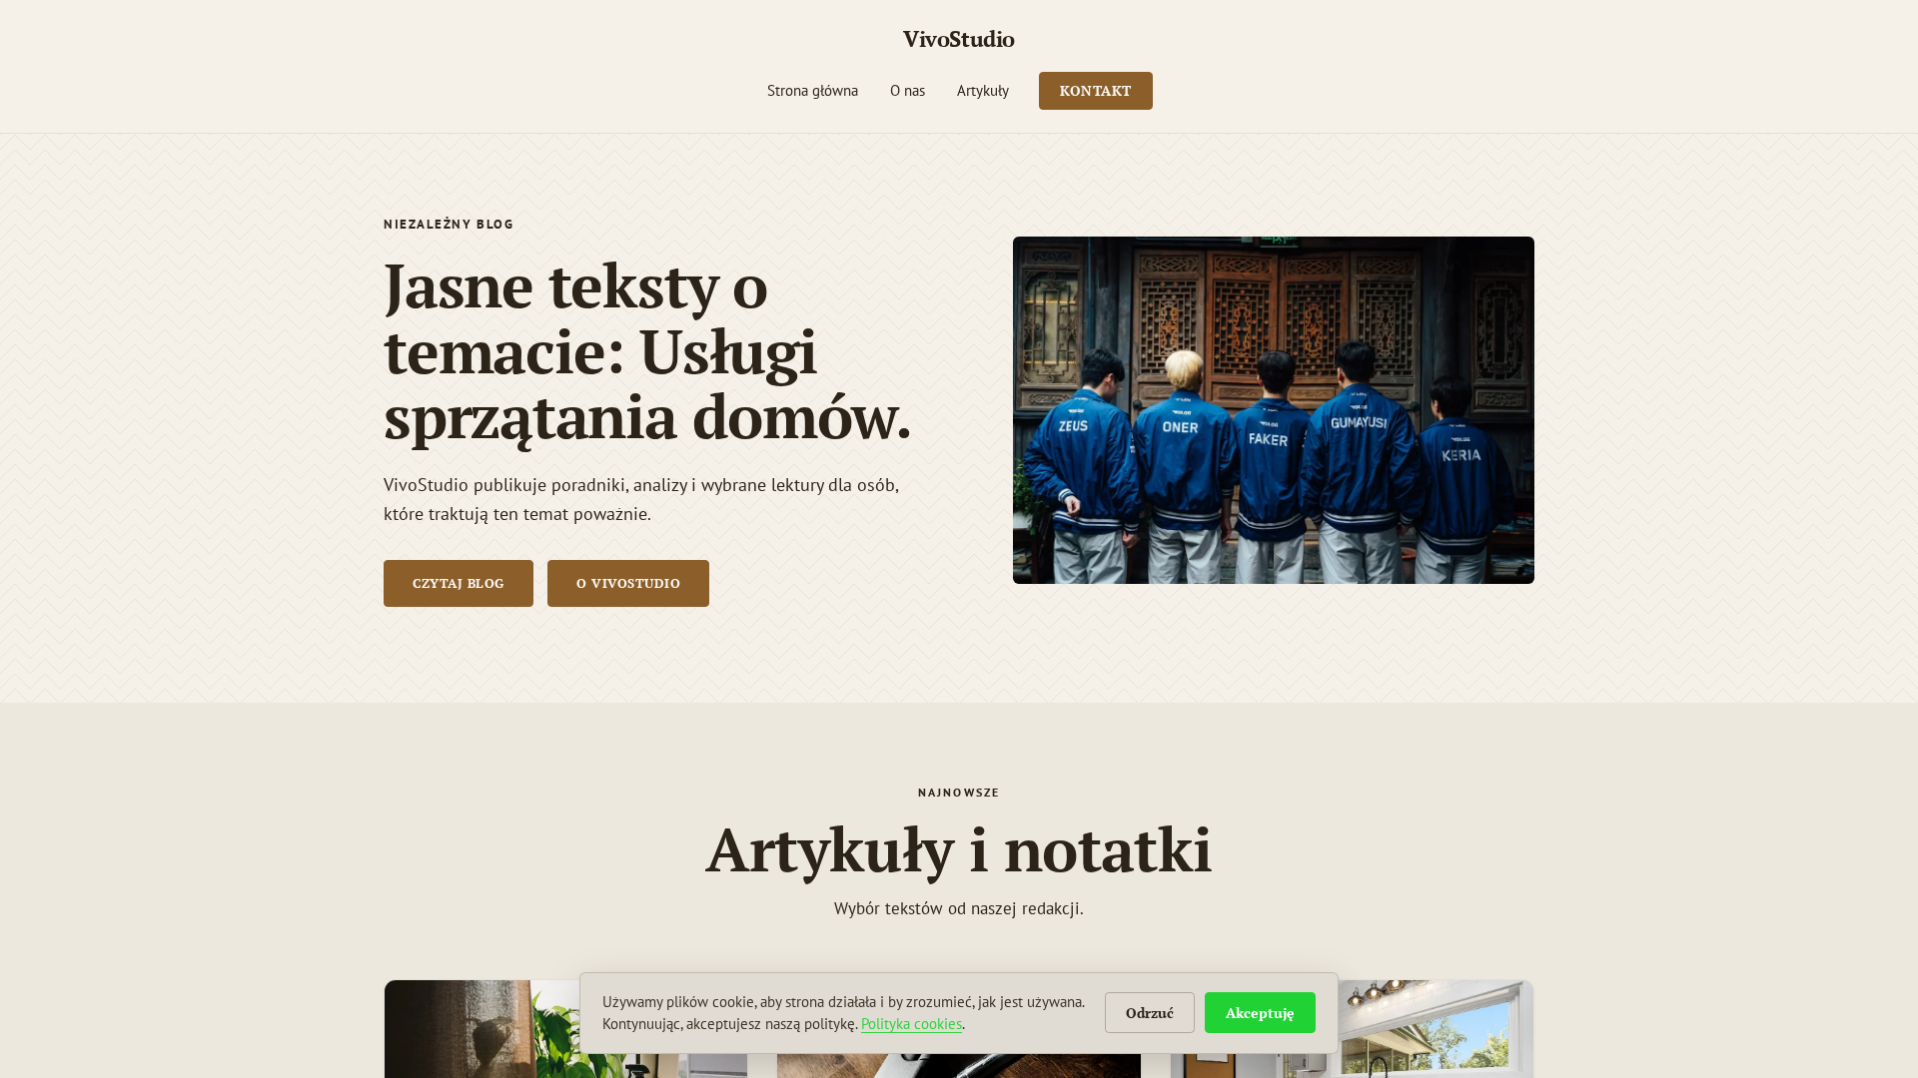
Task: Open the middle article card image
Action: click(x=959, y=1065)
